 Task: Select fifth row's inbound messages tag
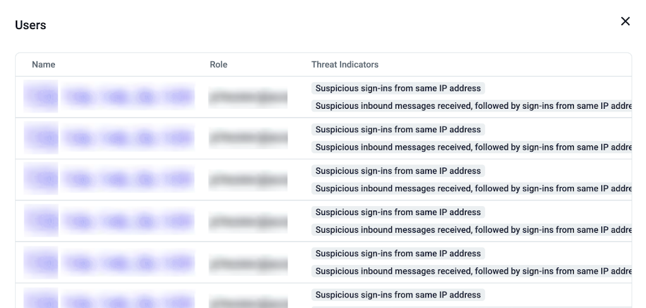tap(472, 271)
